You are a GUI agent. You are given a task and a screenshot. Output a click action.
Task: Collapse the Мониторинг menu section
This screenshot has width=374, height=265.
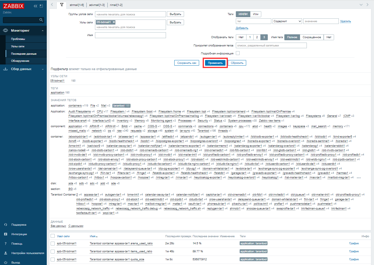[x=42, y=31]
